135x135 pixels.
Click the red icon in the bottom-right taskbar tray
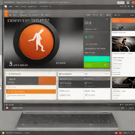(x=120, y=133)
